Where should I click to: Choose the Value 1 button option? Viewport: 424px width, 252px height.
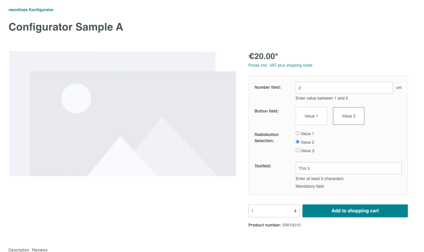[311, 116]
